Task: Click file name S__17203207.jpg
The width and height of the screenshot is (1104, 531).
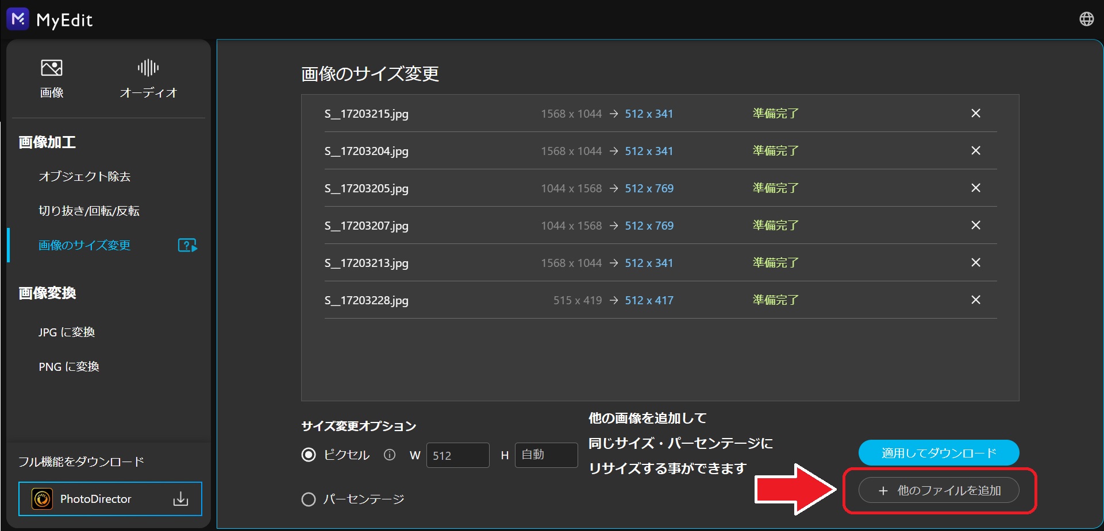Action: click(367, 226)
